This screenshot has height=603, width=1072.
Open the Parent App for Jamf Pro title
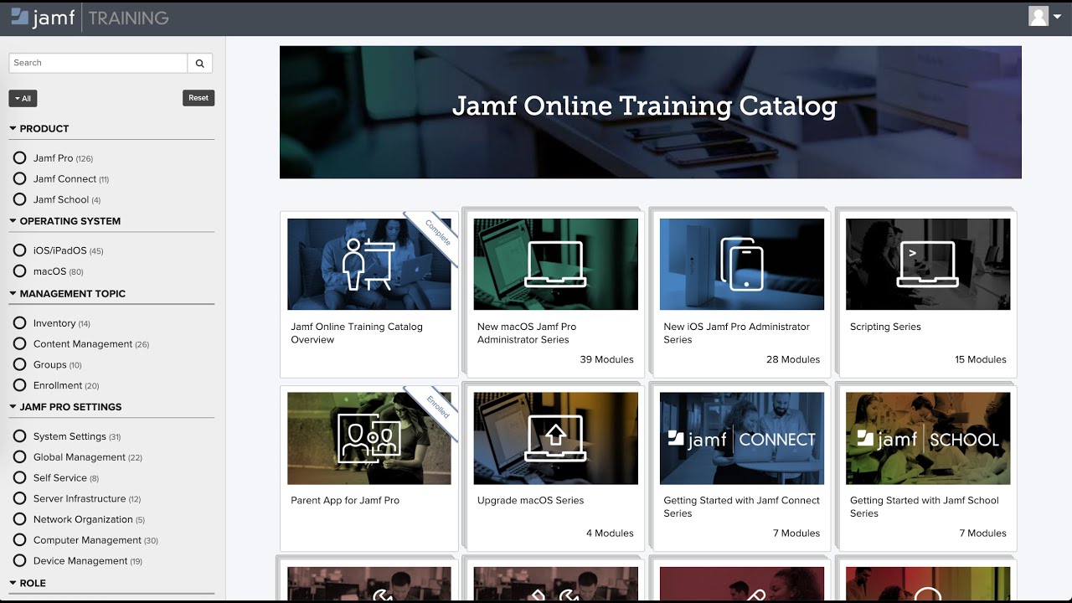pyautogui.click(x=345, y=501)
